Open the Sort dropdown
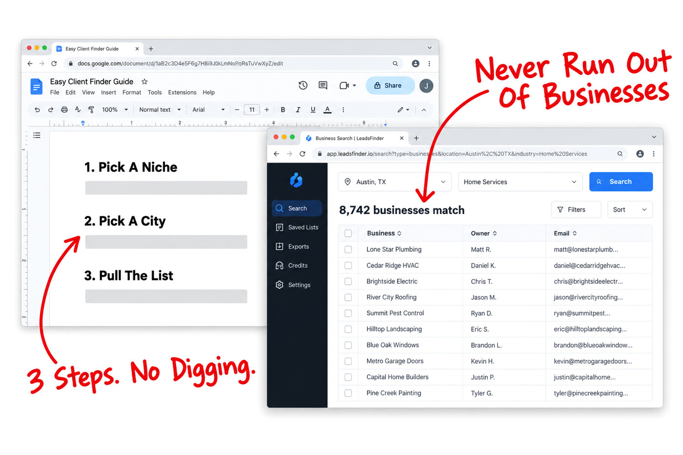Viewport: 683px width, 455px height. (x=630, y=210)
